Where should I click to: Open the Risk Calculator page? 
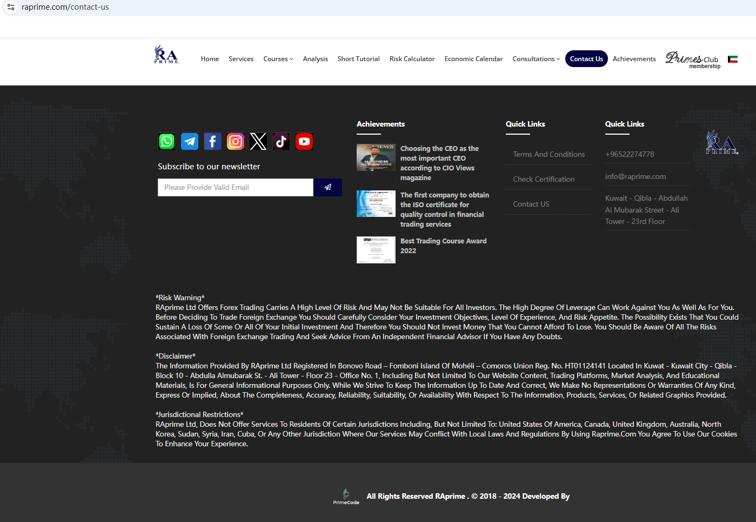tap(412, 59)
